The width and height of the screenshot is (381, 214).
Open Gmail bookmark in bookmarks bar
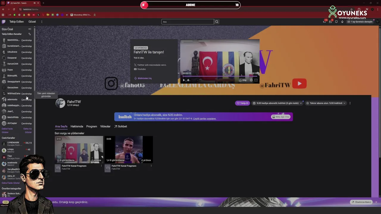click(x=10, y=15)
